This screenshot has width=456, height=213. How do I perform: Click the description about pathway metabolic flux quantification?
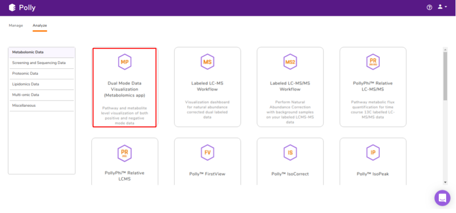(x=373, y=109)
